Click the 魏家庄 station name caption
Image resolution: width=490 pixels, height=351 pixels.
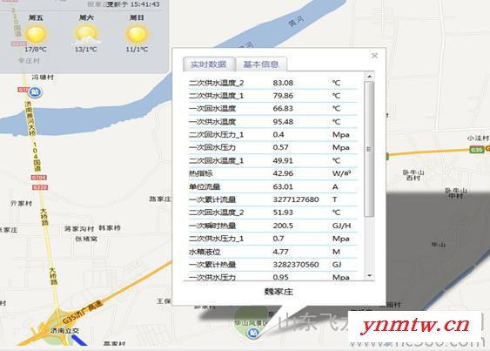tap(279, 292)
